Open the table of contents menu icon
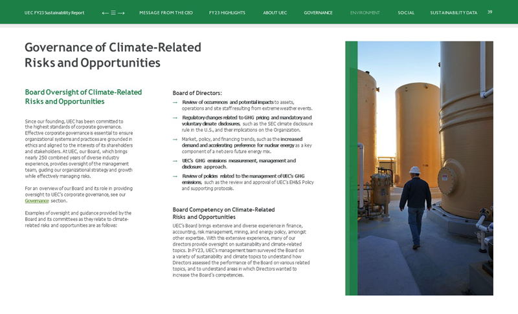Screen dimensions: 518x314 click(113, 13)
